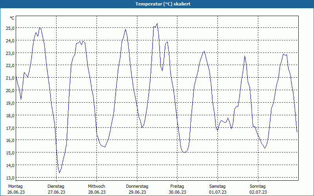Click the 13,0 temperature axis label

(10, 178)
